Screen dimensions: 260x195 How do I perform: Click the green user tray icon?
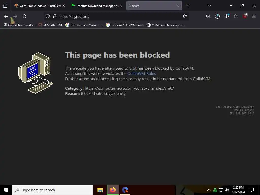[x=215, y=190]
